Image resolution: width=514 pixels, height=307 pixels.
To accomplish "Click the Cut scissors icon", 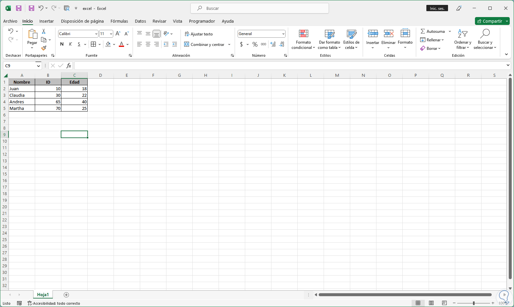I will pos(44,31).
